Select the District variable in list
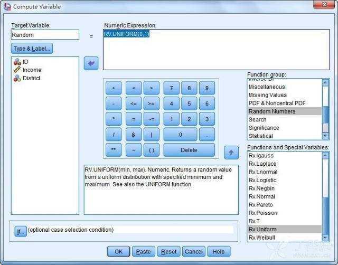338x265 pixels. coord(31,78)
